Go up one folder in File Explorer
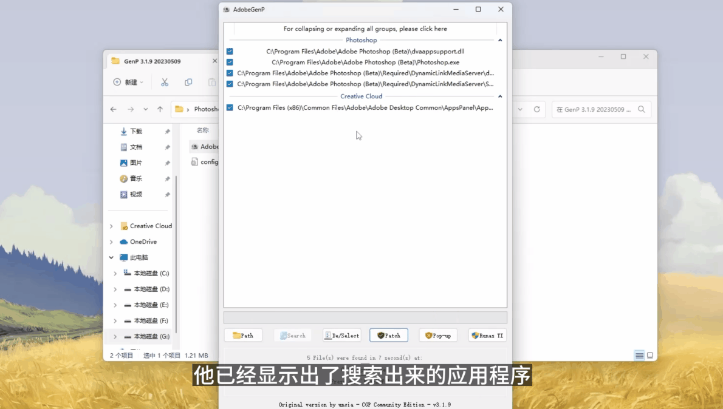This screenshot has height=409, width=723. 160,109
